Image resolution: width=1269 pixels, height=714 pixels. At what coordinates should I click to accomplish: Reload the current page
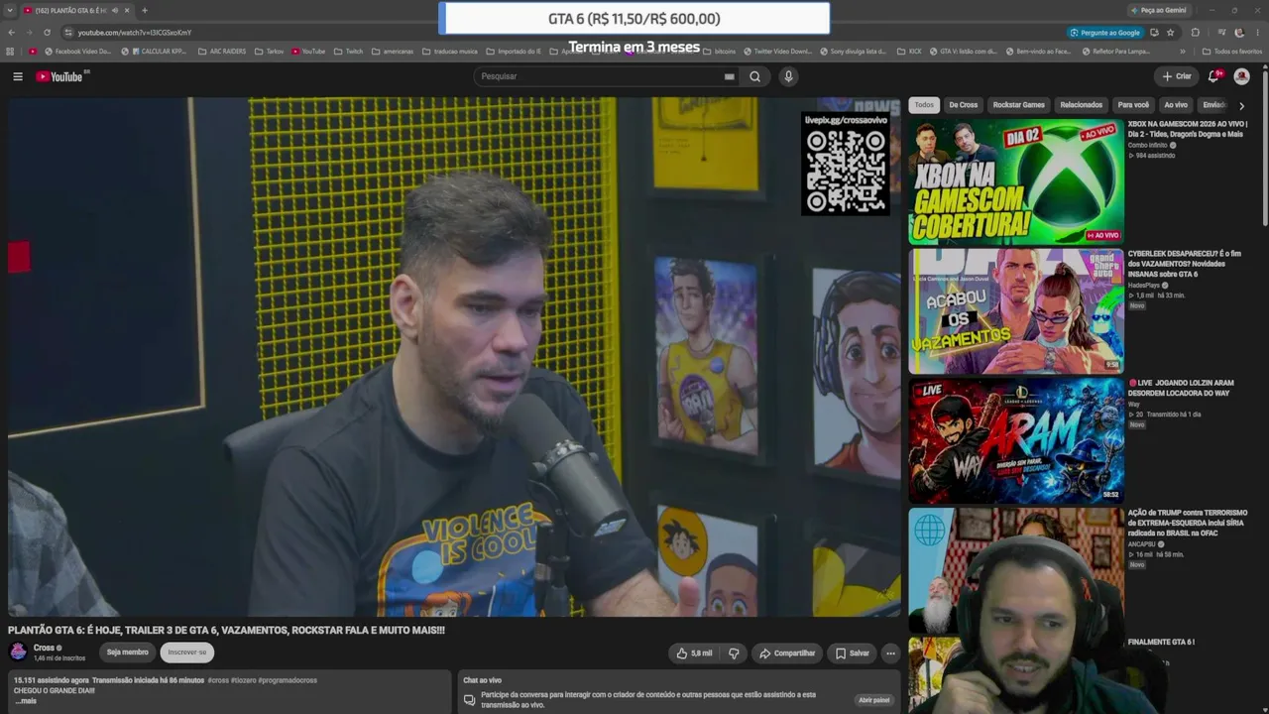click(x=47, y=33)
